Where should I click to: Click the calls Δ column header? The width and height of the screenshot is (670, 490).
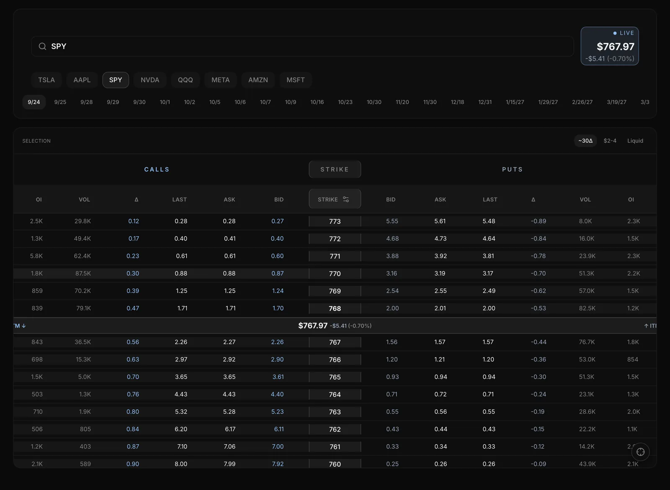pyautogui.click(x=137, y=200)
